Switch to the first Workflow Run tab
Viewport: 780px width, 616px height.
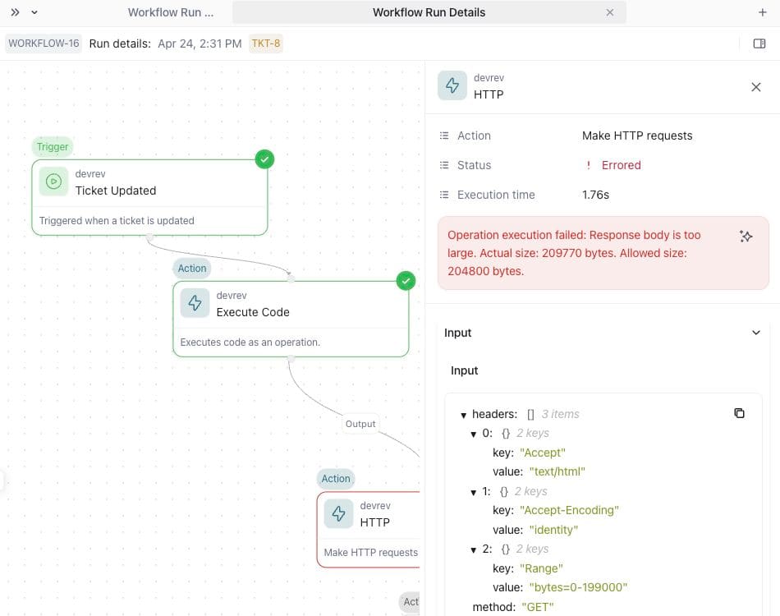[x=171, y=12]
